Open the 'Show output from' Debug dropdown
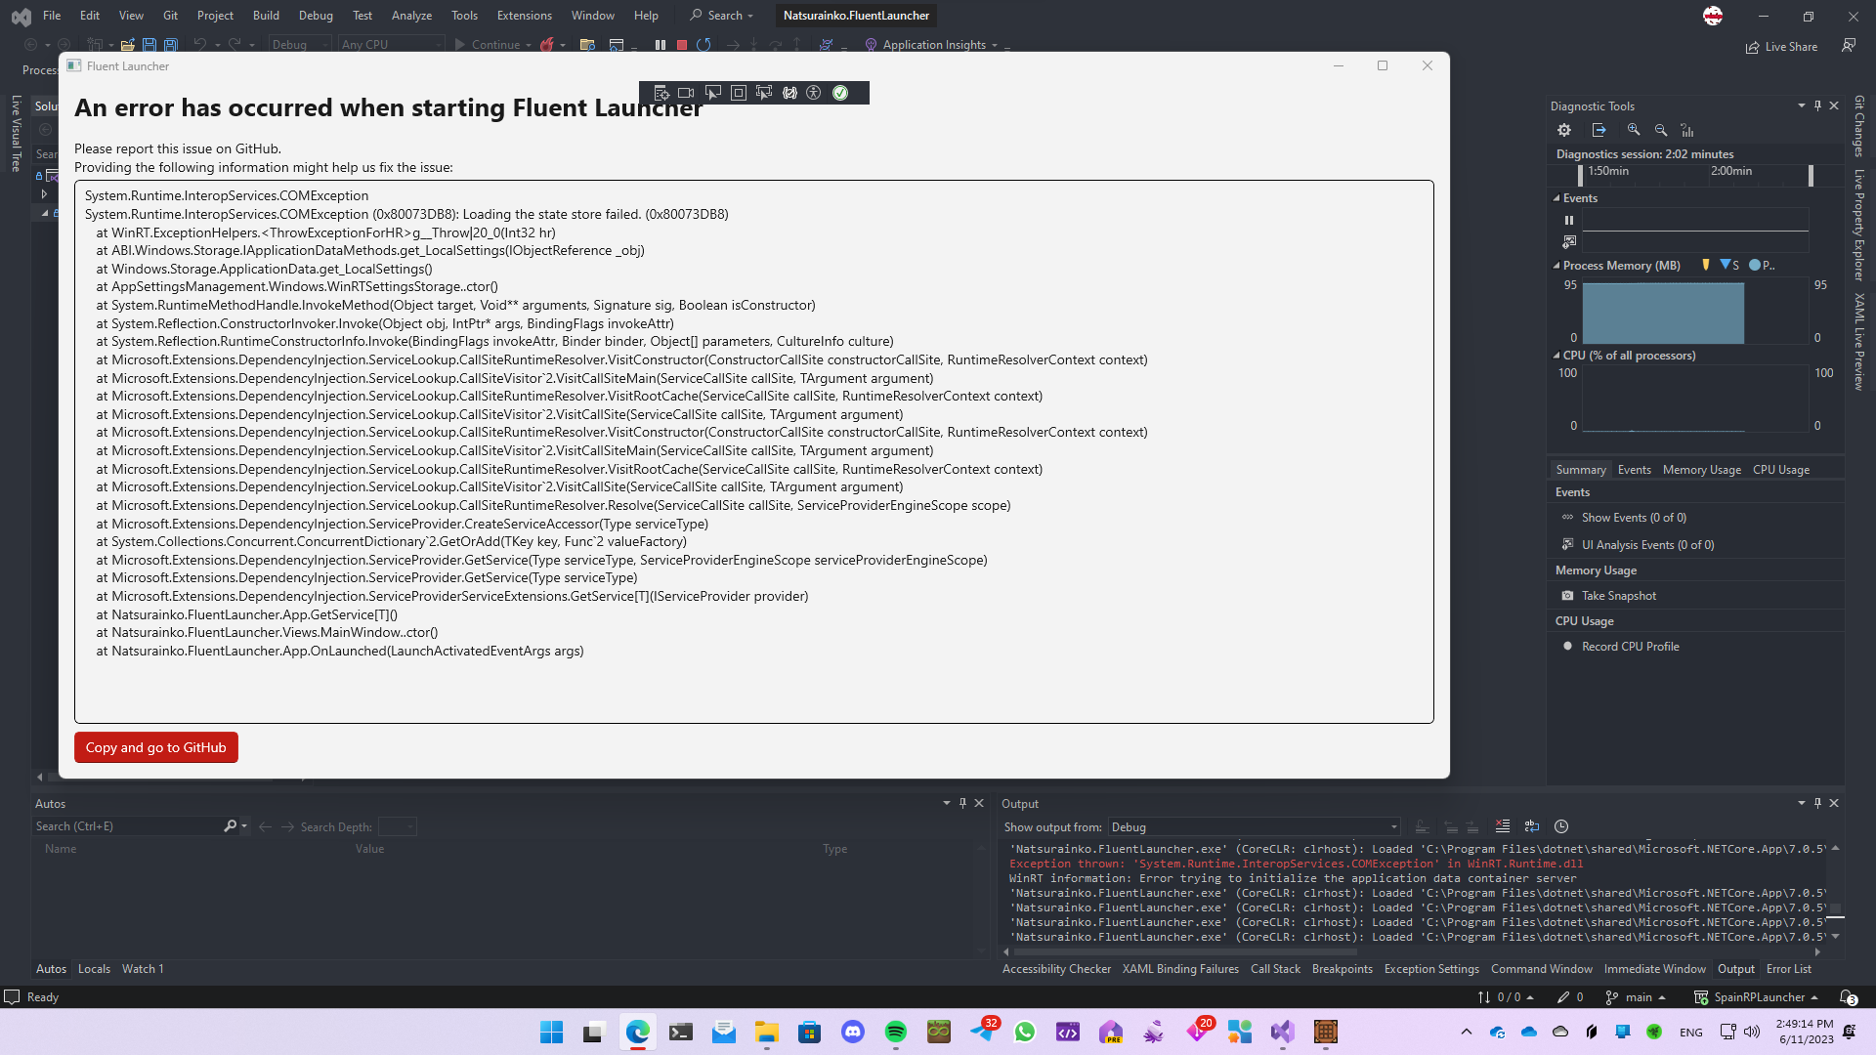1876x1055 pixels. point(1391,826)
